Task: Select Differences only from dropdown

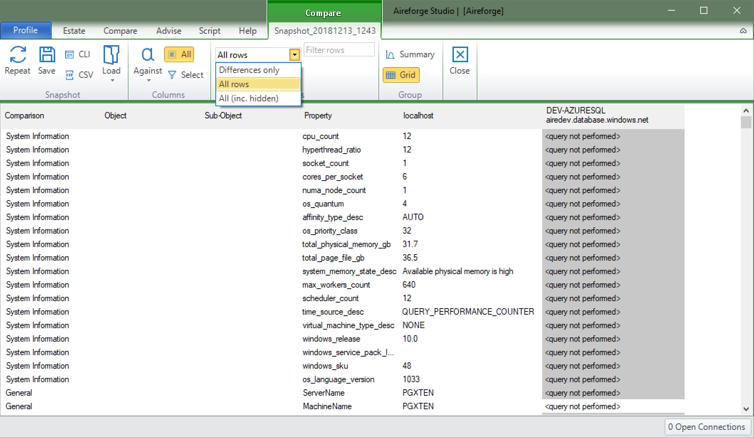Action: 249,69
